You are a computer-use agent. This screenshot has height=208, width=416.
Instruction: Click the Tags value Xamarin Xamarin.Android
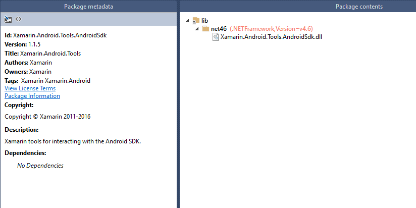(56, 81)
